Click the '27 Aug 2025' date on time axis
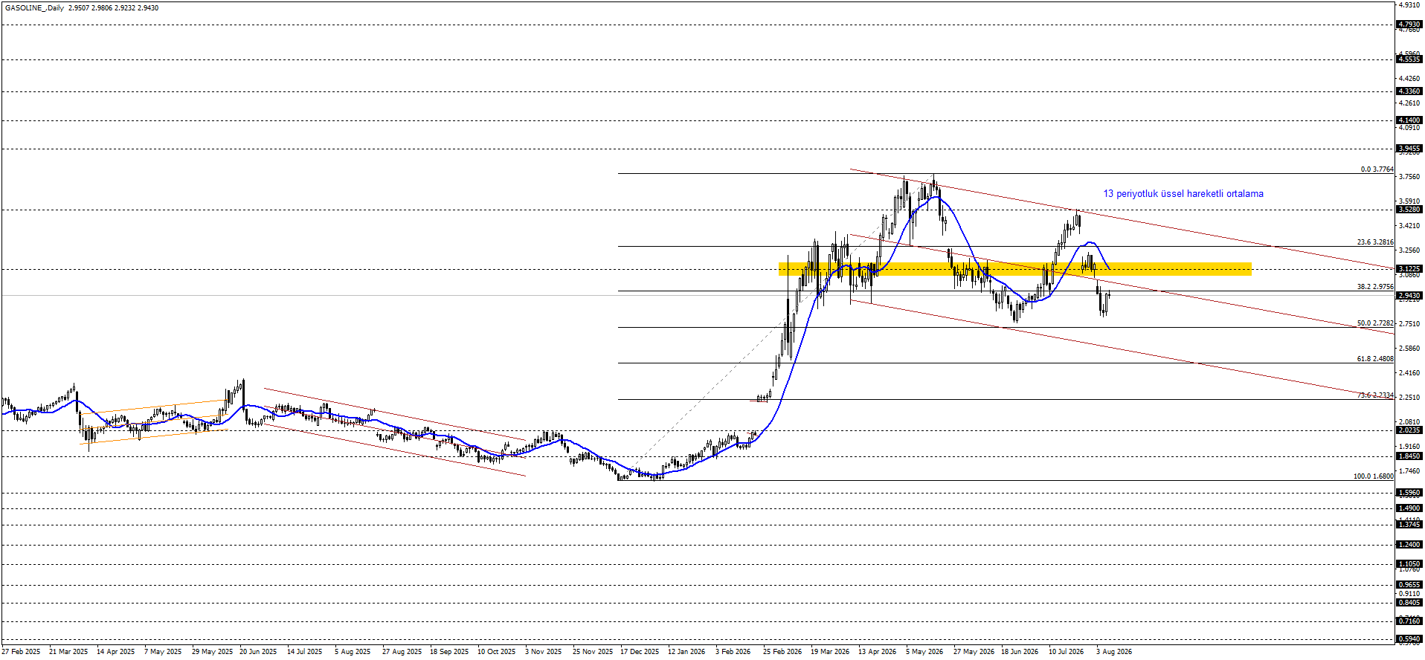Screen dimensions: 1425x660 click(402, 652)
